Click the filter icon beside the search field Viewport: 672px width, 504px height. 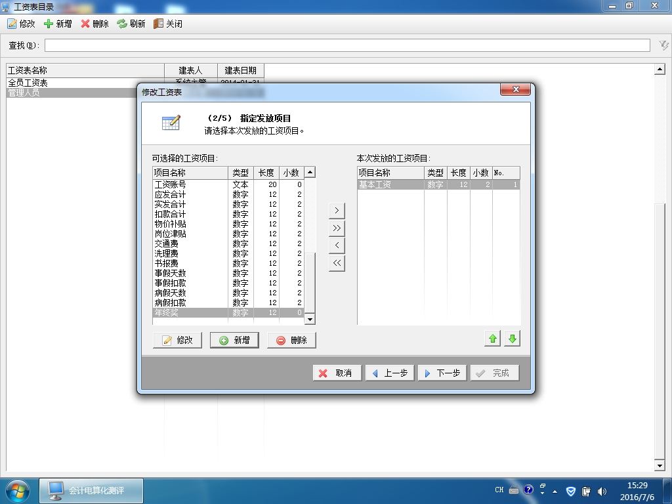click(x=663, y=45)
